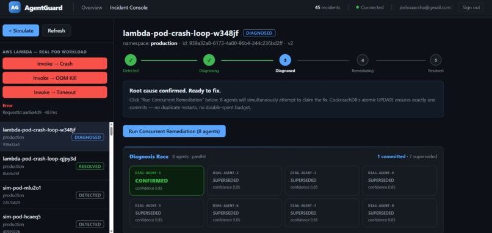This screenshot has height=233, width=492.
Task: Open the DIAG-AGENT-5 superseded card
Action: click(167, 213)
